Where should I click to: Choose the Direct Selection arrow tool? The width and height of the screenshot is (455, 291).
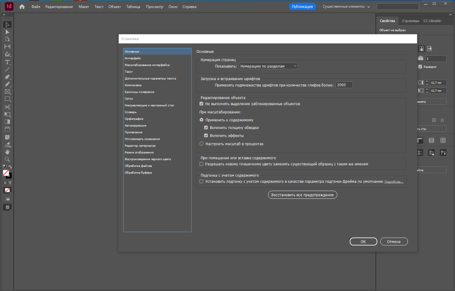tap(7, 32)
